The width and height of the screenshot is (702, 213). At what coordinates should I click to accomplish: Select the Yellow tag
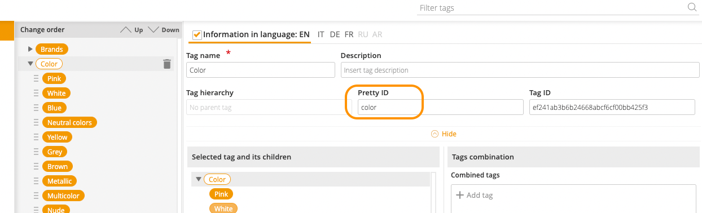(x=57, y=137)
